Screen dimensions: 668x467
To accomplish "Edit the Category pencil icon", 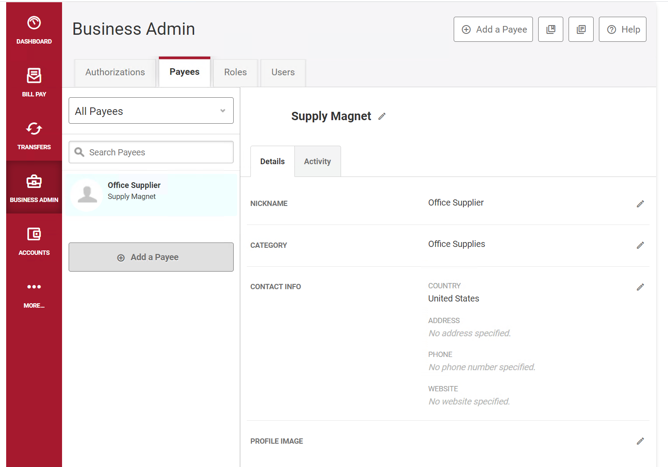I will [x=640, y=245].
